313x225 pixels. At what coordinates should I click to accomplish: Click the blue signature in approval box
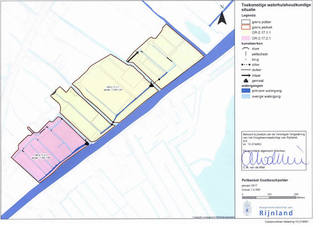pos(275,157)
